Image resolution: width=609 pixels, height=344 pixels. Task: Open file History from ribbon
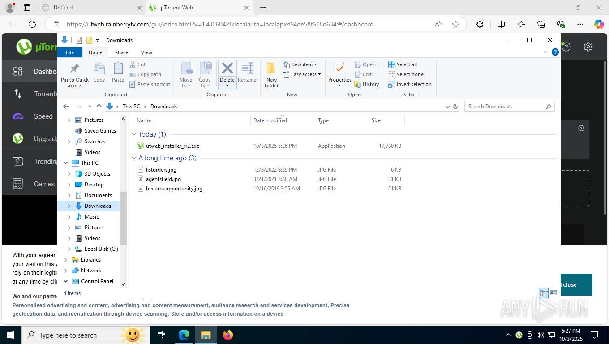tap(367, 84)
